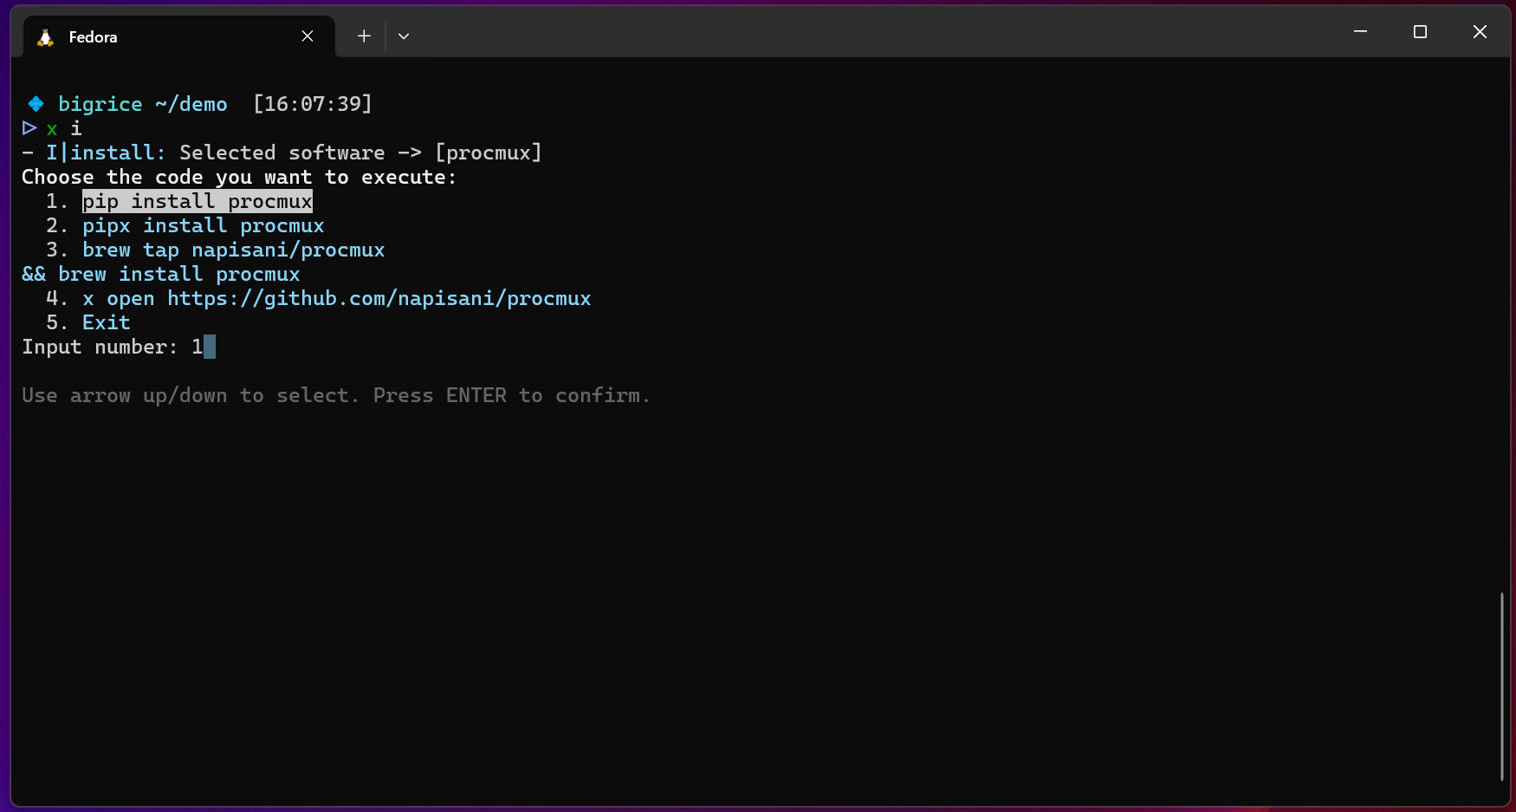
Task: Click the 'Selected software -> [procmux]' text
Action: [361, 153]
